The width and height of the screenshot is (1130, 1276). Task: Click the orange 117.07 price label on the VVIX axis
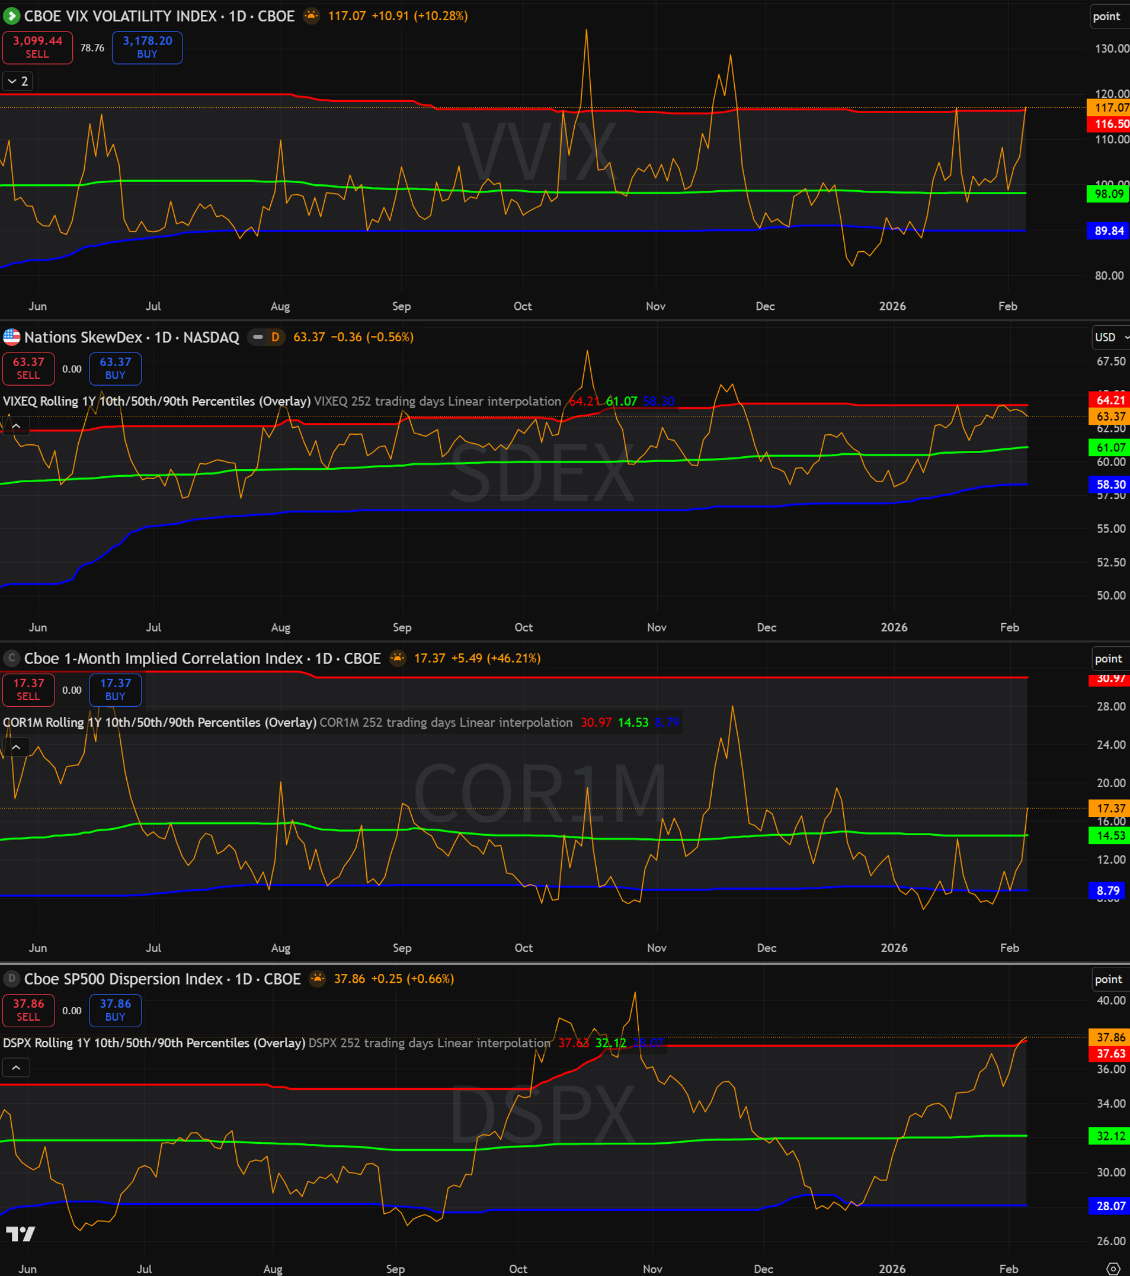(x=1109, y=107)
